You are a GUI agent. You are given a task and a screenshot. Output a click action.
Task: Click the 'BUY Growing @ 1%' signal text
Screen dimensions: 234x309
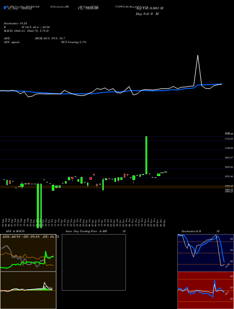[73, 42]
